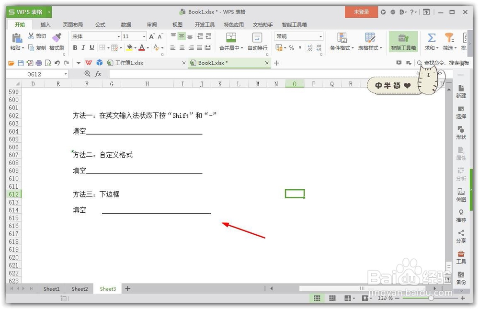Click the AutoSum (求和) icon
The image size is (479, 309).
tap(431, 38)
